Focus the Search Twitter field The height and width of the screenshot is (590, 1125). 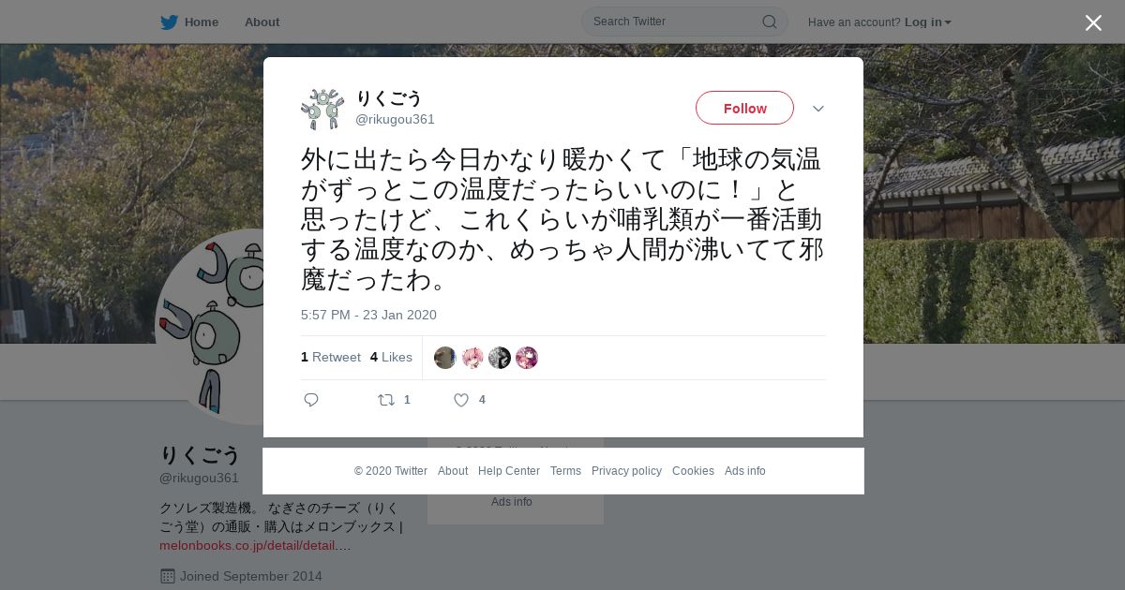(684, 22)
